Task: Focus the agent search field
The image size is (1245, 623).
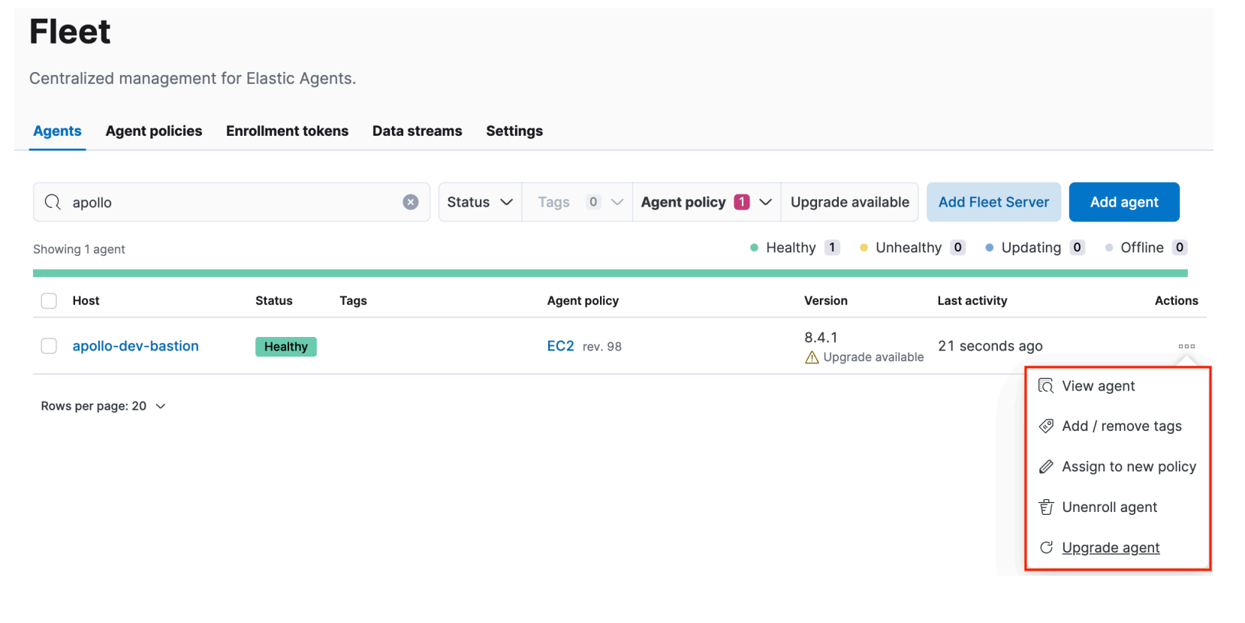Action: 231,202
